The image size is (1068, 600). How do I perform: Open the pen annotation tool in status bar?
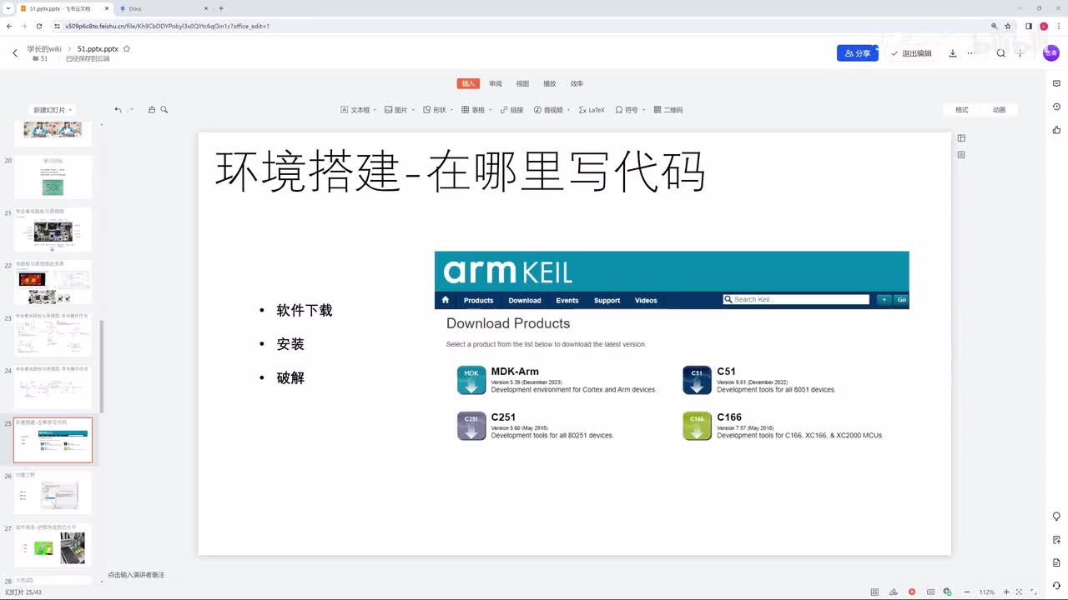(893, 592)
